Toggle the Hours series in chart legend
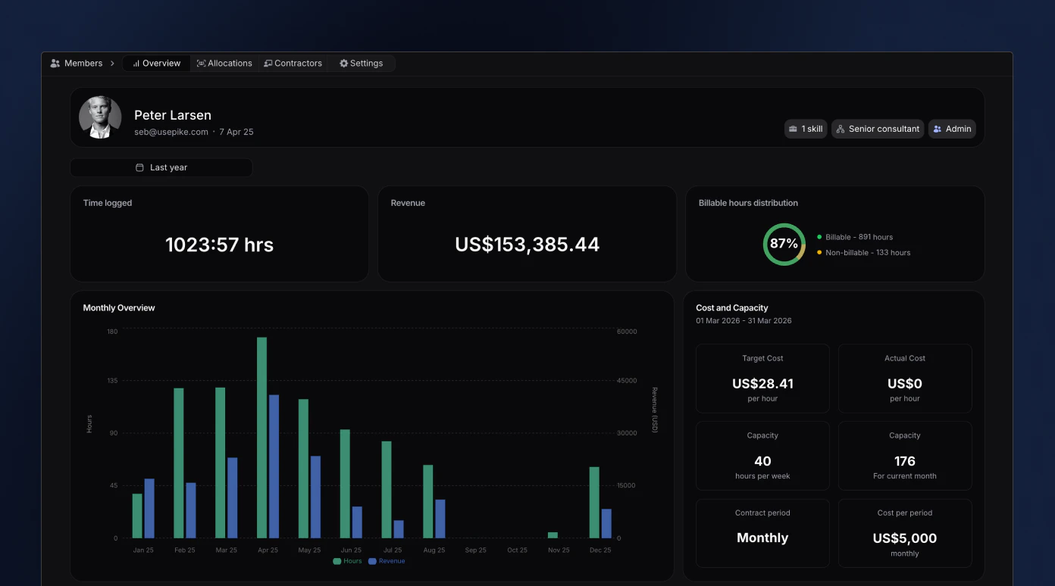The width and height of the screenshot is (1055, 586). tap(348, 561)
